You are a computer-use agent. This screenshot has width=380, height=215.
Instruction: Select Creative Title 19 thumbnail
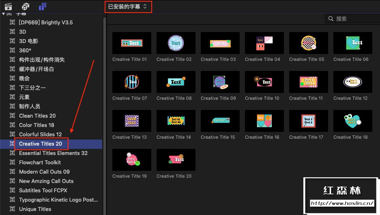tap(132, 160)
